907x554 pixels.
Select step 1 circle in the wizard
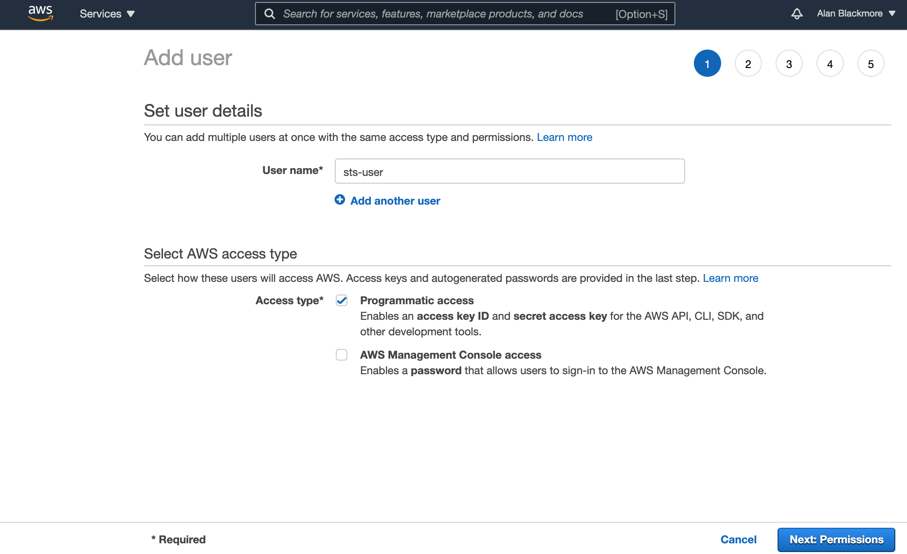coord(707,63)
